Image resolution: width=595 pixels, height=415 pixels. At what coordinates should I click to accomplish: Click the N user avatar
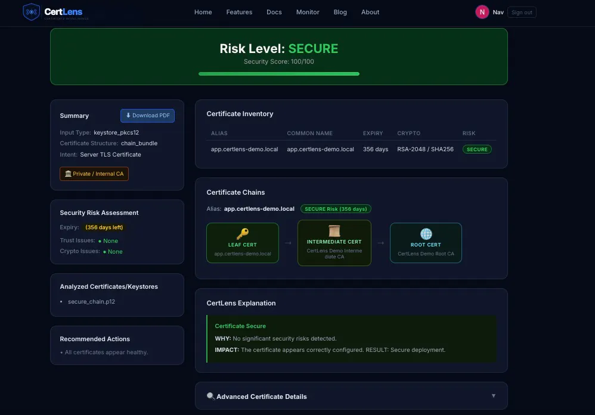point(482,12)
